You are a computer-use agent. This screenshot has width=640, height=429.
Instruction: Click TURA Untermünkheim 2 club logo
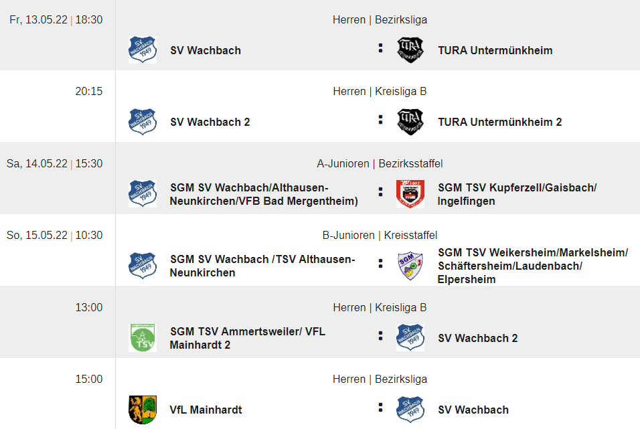410,122
